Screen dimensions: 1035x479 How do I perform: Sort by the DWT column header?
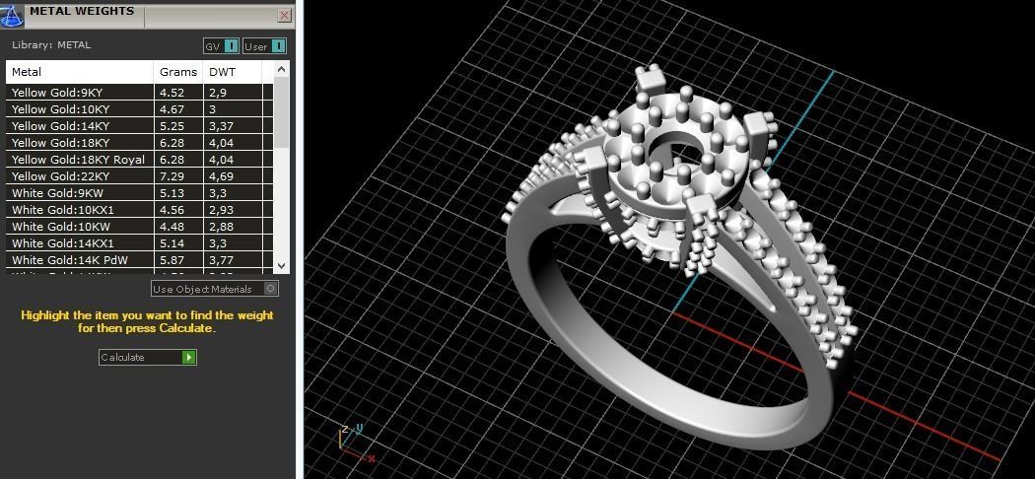click(233, 72)
